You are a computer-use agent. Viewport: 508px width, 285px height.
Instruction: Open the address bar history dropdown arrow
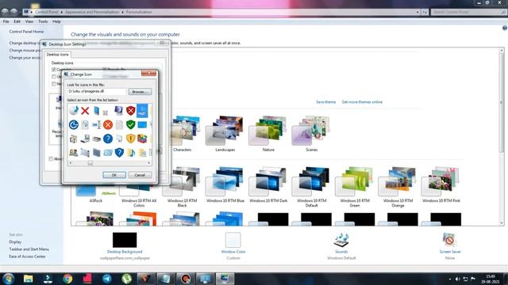418,12
